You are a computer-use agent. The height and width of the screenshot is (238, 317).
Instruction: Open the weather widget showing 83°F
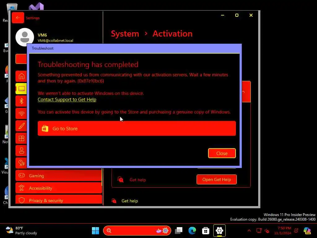coord(21,231)
